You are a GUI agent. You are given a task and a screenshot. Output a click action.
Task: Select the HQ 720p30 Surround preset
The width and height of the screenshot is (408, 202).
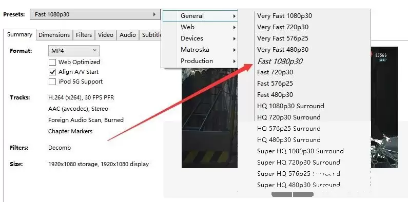288,117
